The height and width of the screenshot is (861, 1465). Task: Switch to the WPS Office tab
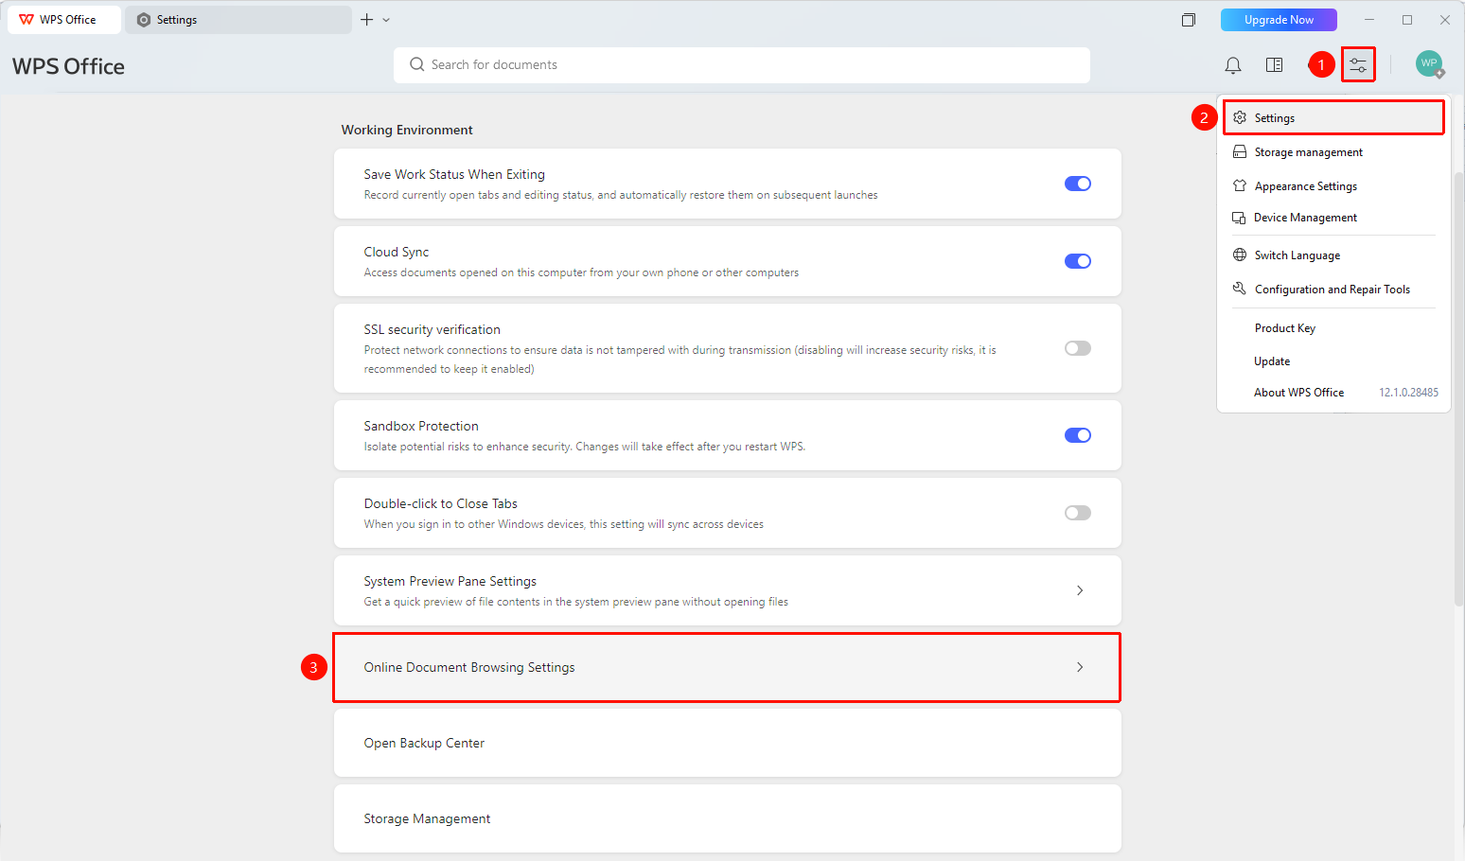pyautogui.click(x=64, y=20)
